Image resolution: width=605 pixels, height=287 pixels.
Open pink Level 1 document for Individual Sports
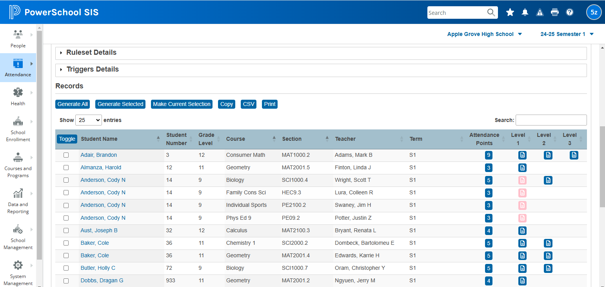(522, 205)
